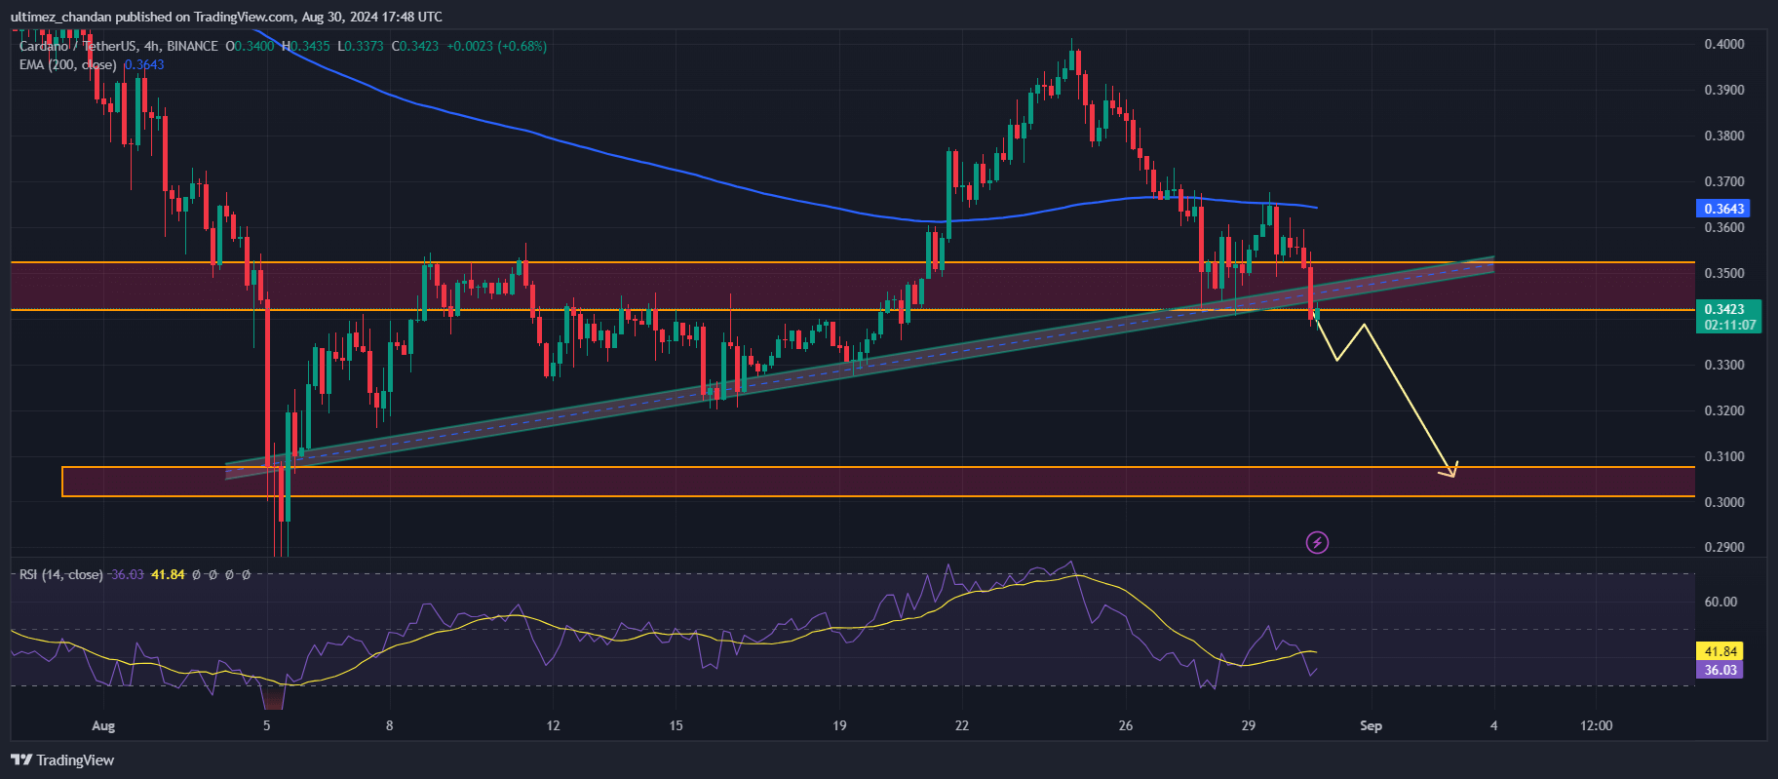The image size is (1778, 779).
Task: Click the 19 date label on time axis
Action: [839, 725]
